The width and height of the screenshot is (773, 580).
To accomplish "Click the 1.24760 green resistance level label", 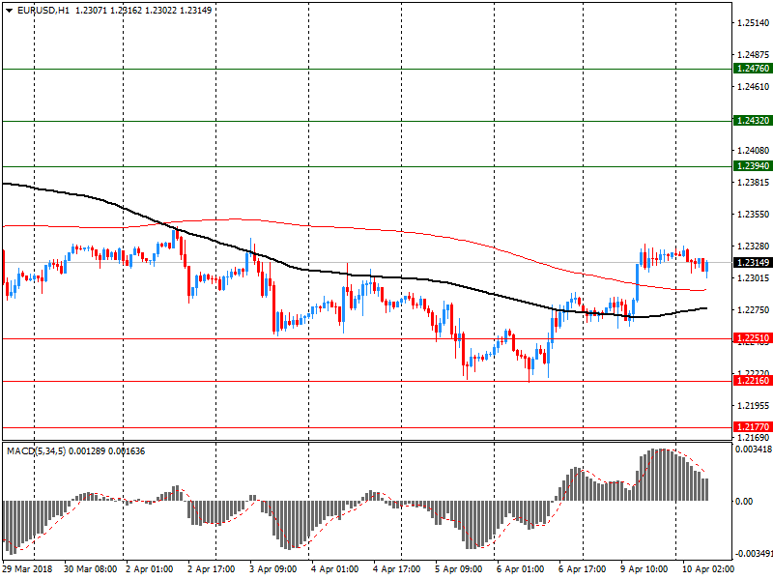I will pos(753,69).
